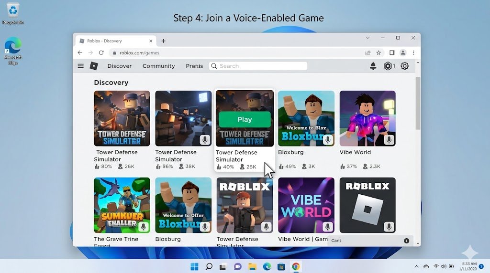
Task: Open the Chrome tab search chevron
Action: tap(367, 38)
